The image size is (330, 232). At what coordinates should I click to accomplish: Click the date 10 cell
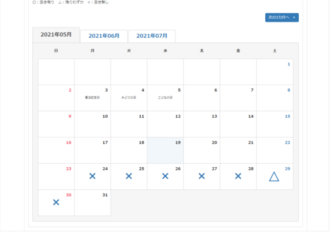[92, 124]
